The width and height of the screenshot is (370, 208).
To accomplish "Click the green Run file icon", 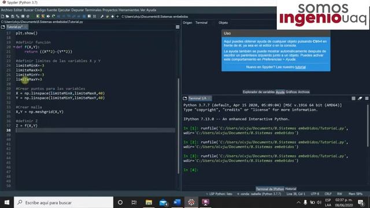I will coord(33,16).
